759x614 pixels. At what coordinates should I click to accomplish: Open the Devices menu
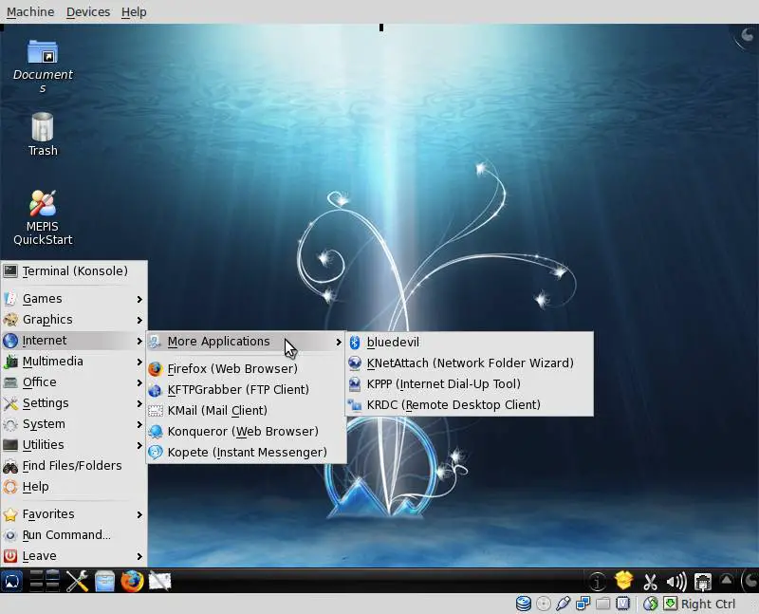pos(88,11)
